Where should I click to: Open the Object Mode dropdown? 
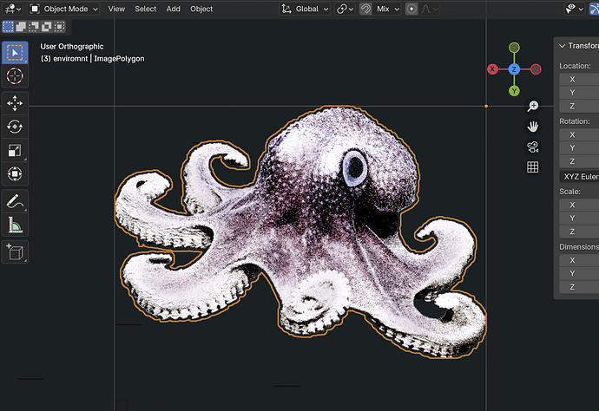64,9
